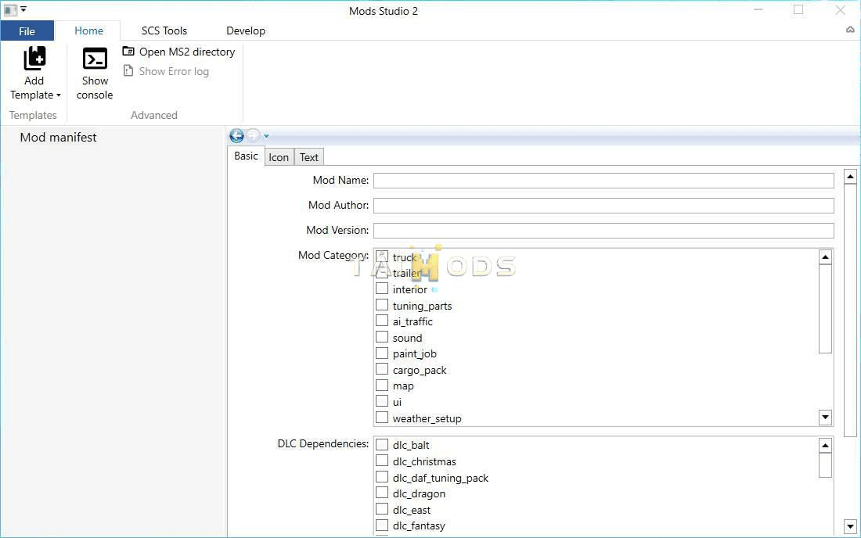Click the forward navigation arrow icon
The width and height of the screenshot is (861, 538).
coord(253,135)
